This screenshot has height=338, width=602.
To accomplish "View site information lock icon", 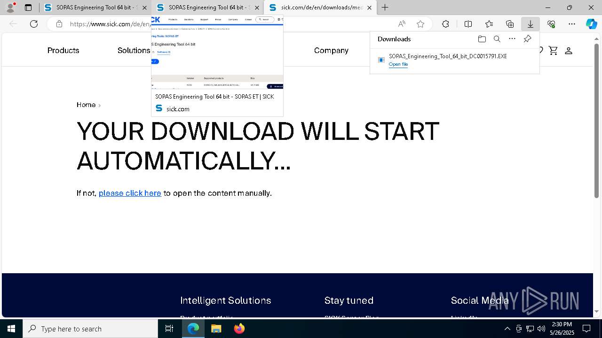I will pos(59,24).
